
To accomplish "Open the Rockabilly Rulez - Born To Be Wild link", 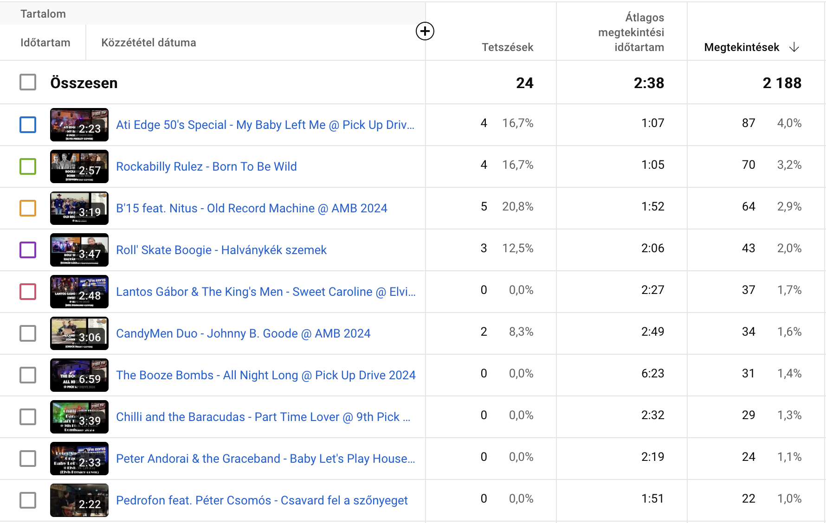I will pos(206,166).
